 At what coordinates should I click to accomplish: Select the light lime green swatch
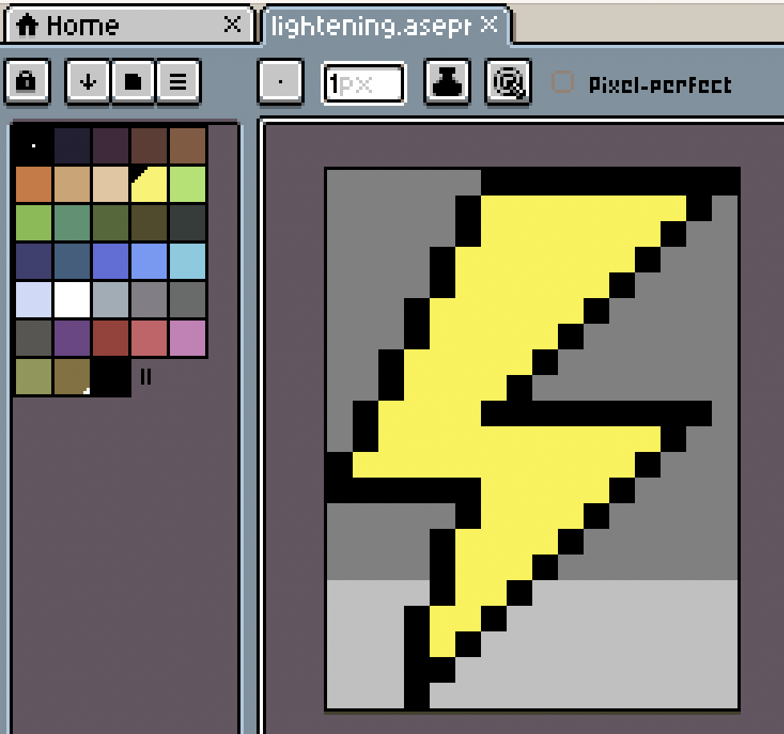pos(188,183)
